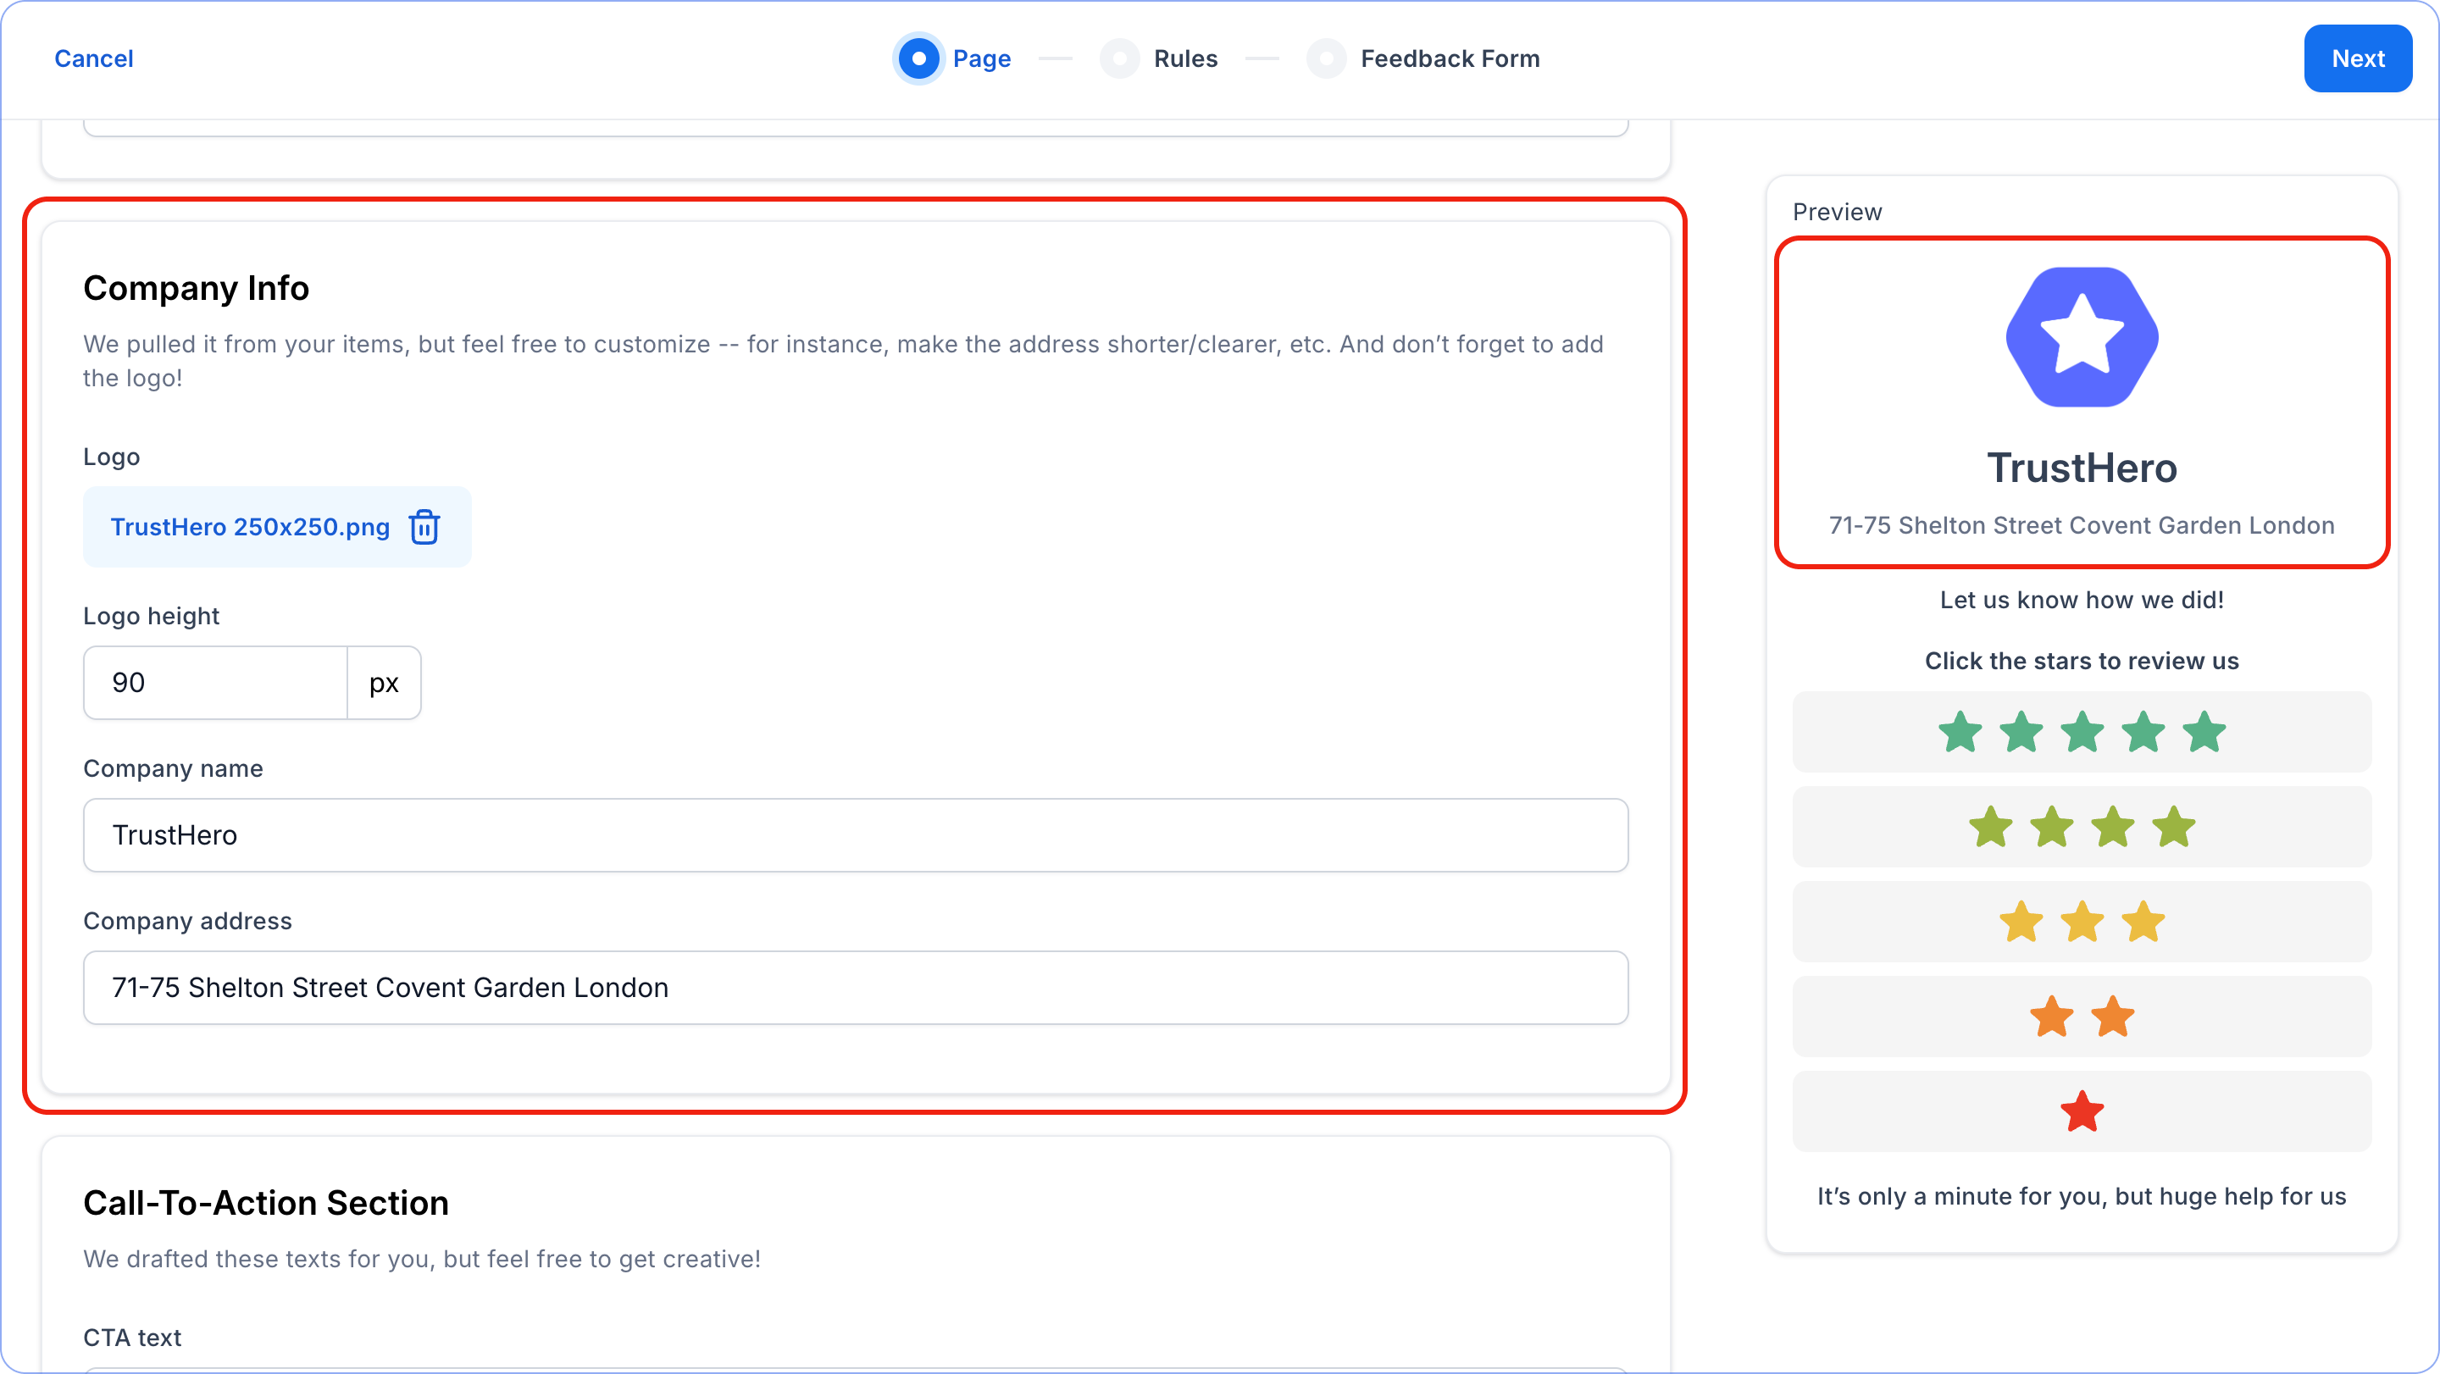2440x1374 pixels.
Task: Edit the Company address field
Action: (x=854, y=988)
